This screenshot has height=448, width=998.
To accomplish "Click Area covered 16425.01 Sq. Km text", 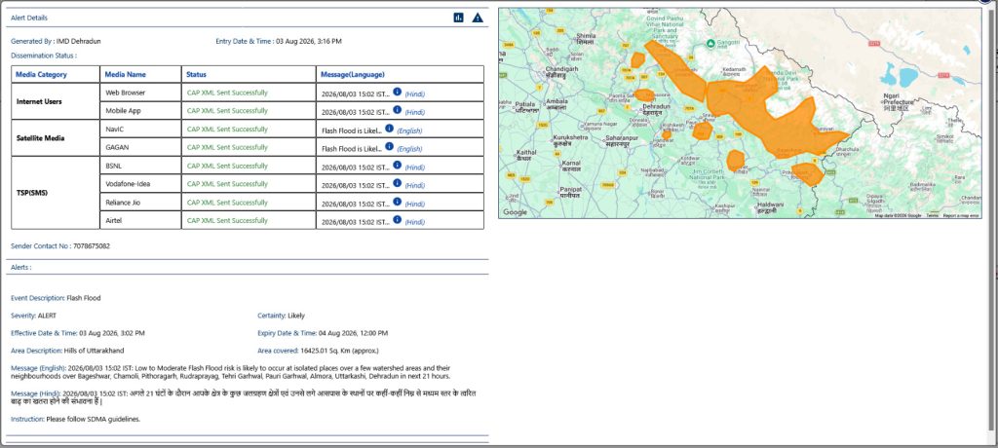I will pyautogui.click(x=319, y=351).
